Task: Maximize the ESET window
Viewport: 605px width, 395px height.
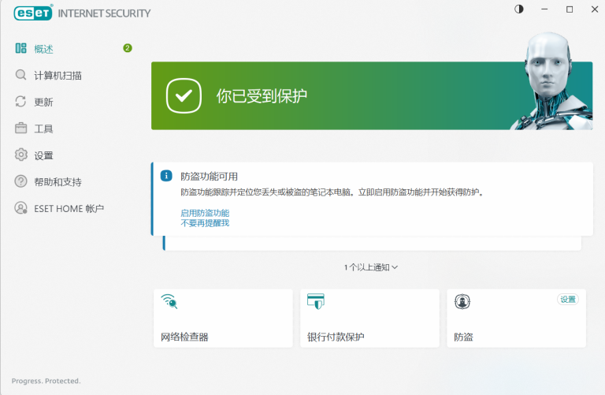Action: coord(570,9)
